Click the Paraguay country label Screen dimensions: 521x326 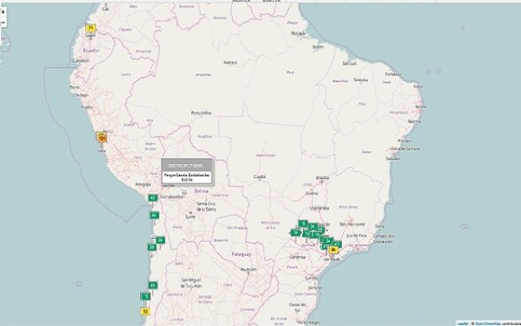click(x=241, y=254)
